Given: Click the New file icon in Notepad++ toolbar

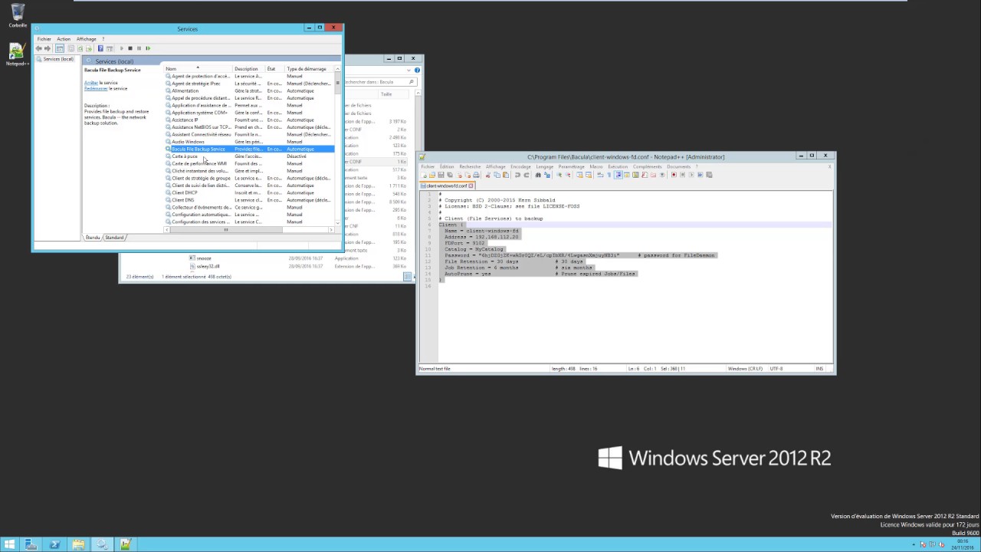Looking at the screenshot, I should click(x=423, y=175).
